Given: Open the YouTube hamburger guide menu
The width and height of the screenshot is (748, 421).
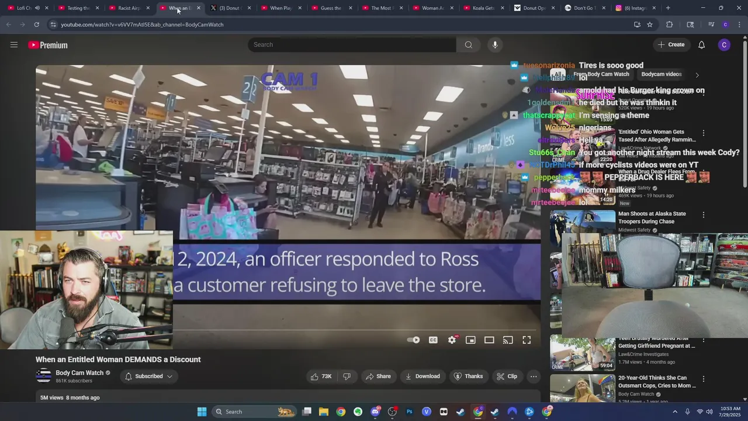Looking at the screenshot, I should (x=14, y=45).
